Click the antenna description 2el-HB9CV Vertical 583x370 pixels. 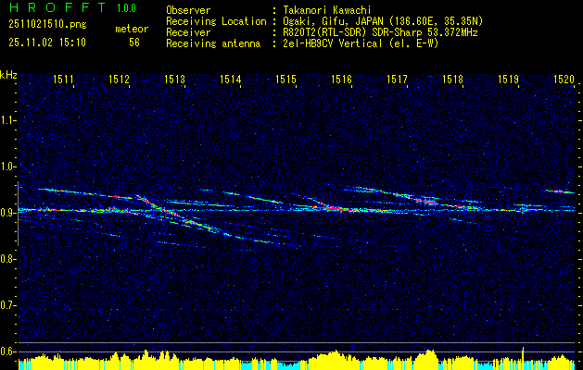(360, 43)
